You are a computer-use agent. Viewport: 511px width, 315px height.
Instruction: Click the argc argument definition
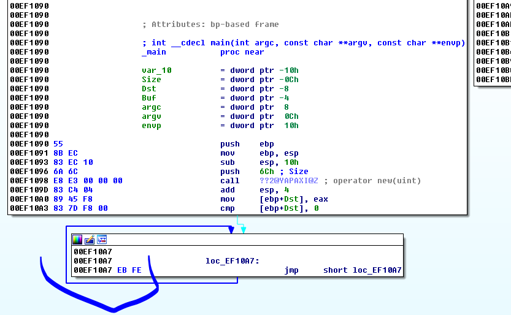coord(152,107)
